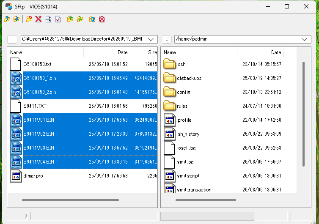The height and width of the screenshot is (224, 319).
Task: Click the refresh folder icon
Action: click(92, 19)
